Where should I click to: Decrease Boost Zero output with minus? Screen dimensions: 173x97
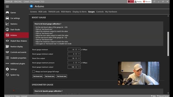[79, 58]
